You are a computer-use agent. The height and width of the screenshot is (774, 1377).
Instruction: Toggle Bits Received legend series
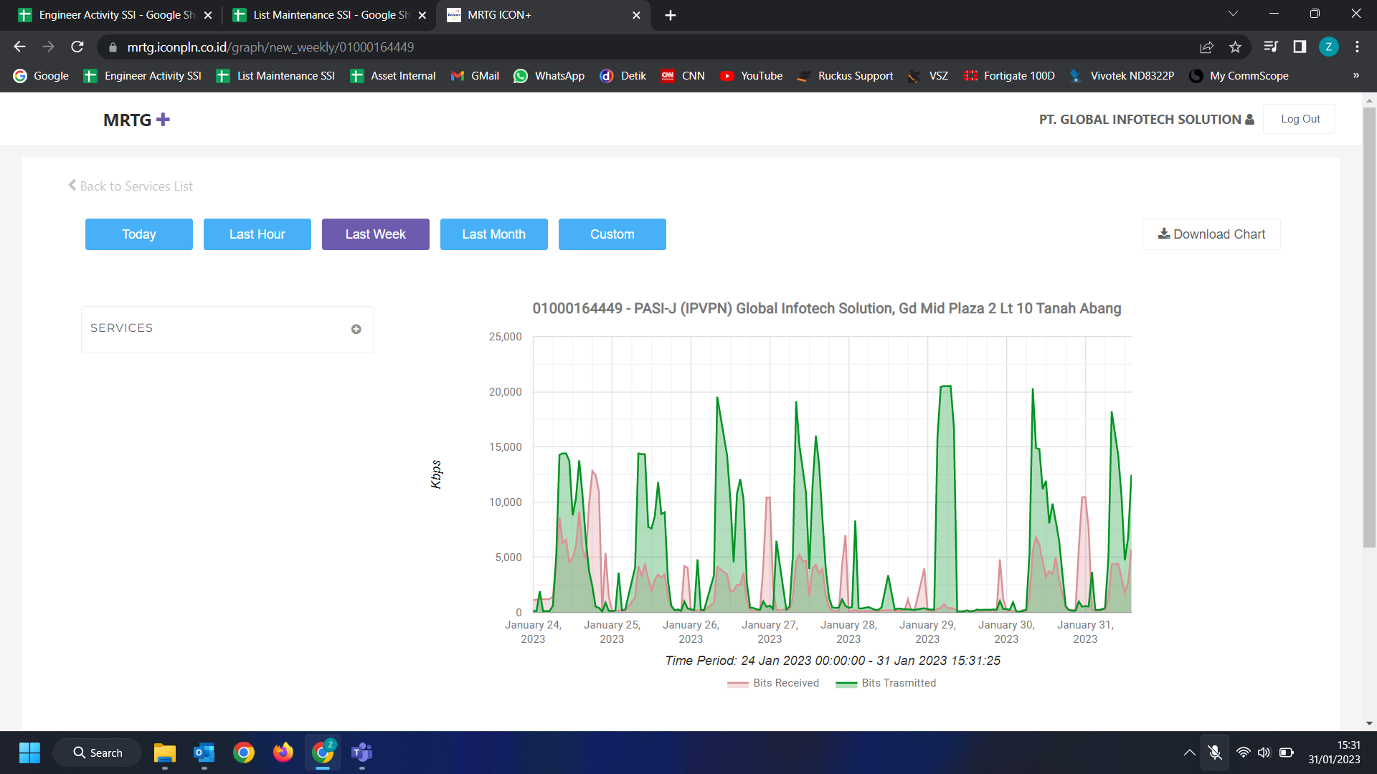click(773, 683)
